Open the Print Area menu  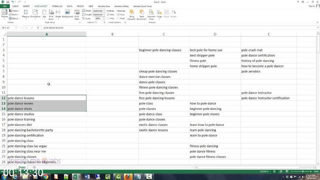pyautogui.click(x=51, y=14)
